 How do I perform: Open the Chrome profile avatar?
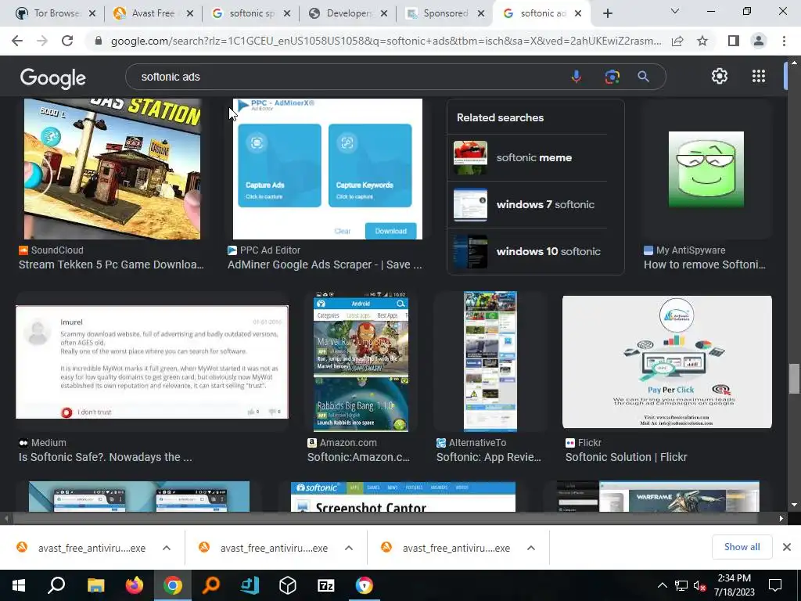[x=759, y=41]
